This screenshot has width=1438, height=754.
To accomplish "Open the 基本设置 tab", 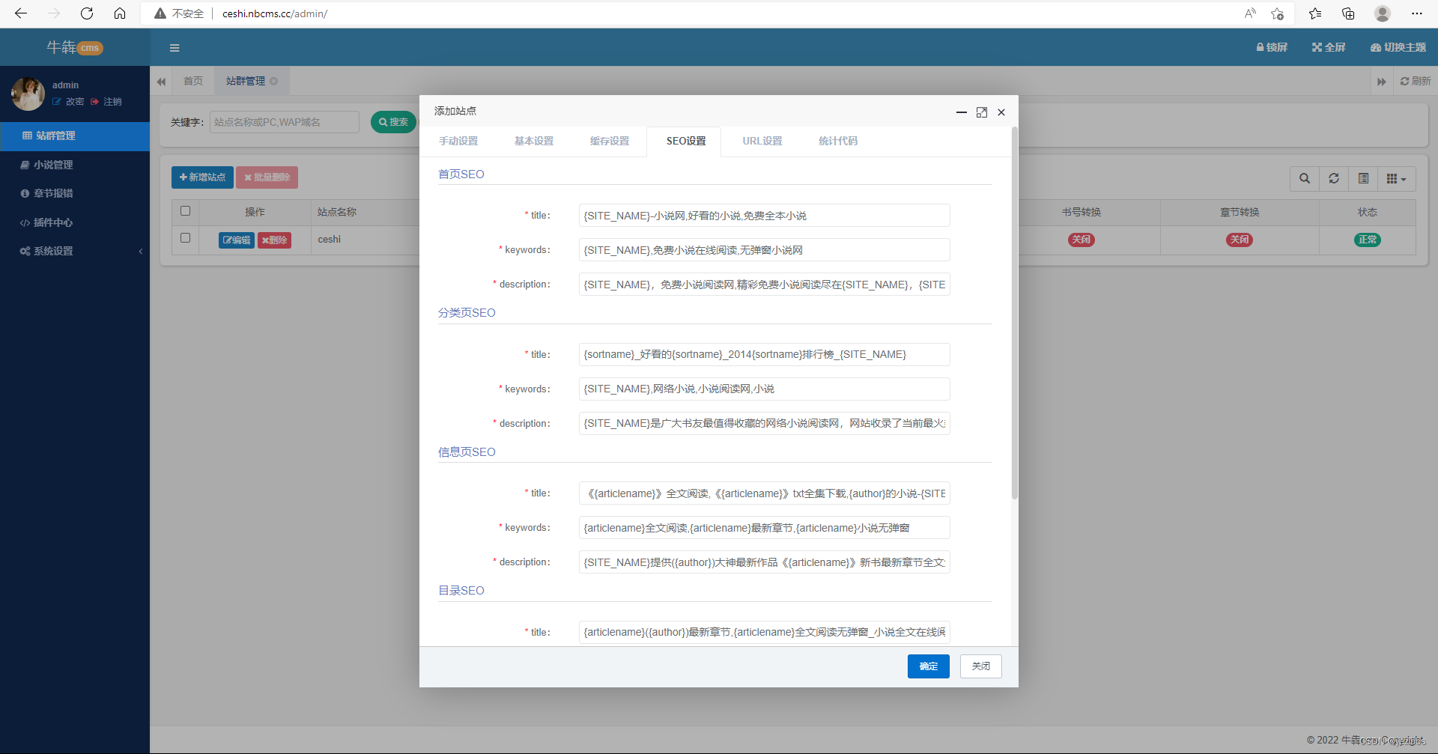I will pyautogui.click(x=533, y=141).
